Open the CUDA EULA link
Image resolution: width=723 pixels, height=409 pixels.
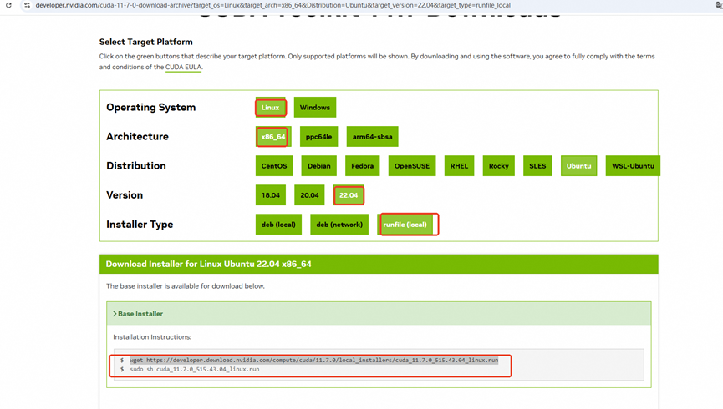pos(183,68)
